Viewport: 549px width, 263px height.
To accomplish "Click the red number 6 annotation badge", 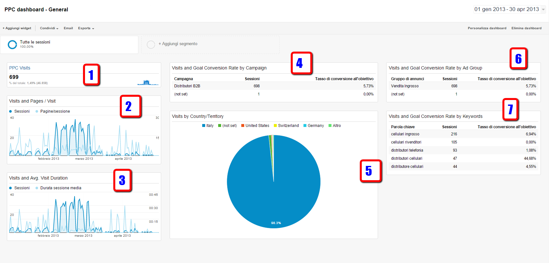I will 518,59.
